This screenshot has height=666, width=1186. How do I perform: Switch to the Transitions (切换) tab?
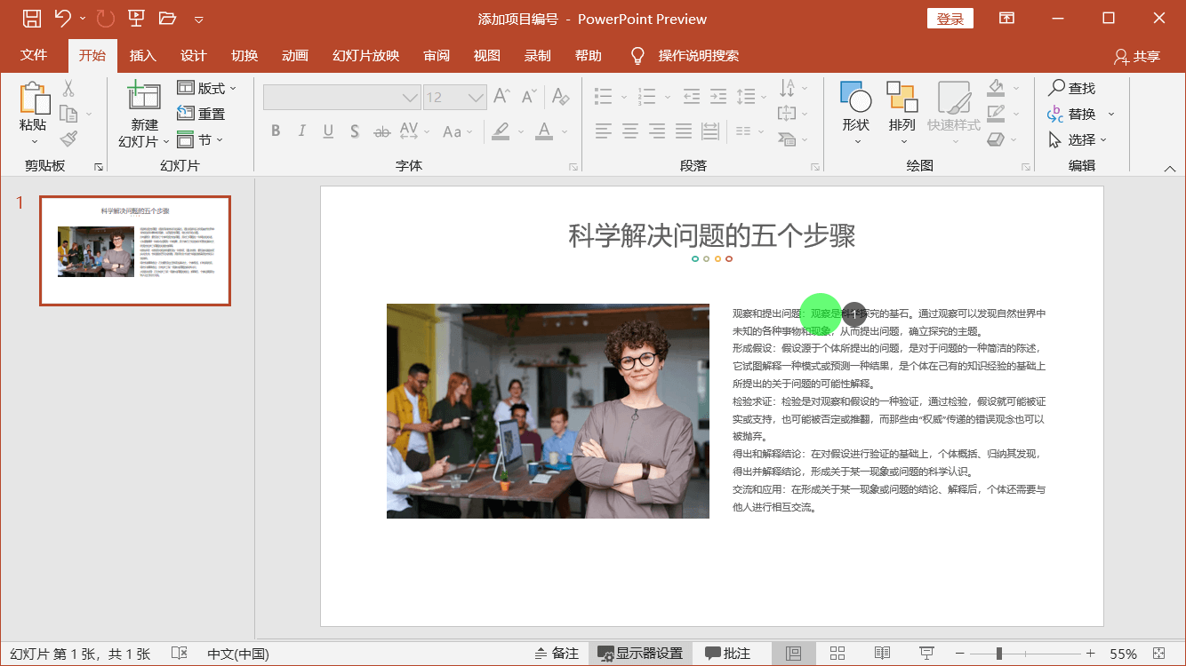pyautogui.click(x=244, y=55)
